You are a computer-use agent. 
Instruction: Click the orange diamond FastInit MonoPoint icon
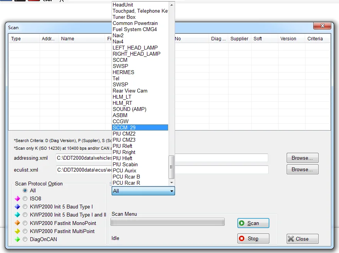pyautogui.click(x=17, y=223)
